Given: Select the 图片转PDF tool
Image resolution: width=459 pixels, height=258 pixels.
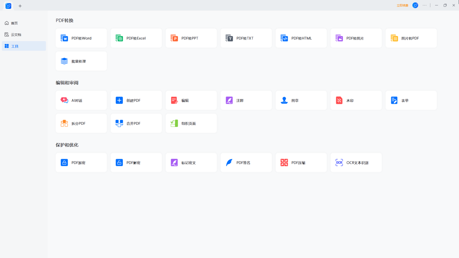Looking at the screenshot, I should tap(411, 38).
